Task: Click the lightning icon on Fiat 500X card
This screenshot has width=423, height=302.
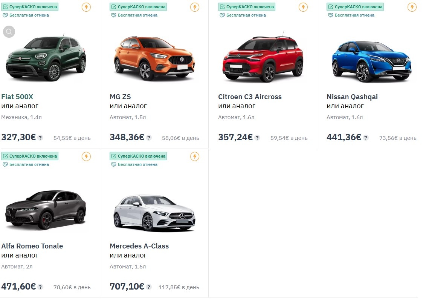Action: pyautogui.click(x=86, y=7)
